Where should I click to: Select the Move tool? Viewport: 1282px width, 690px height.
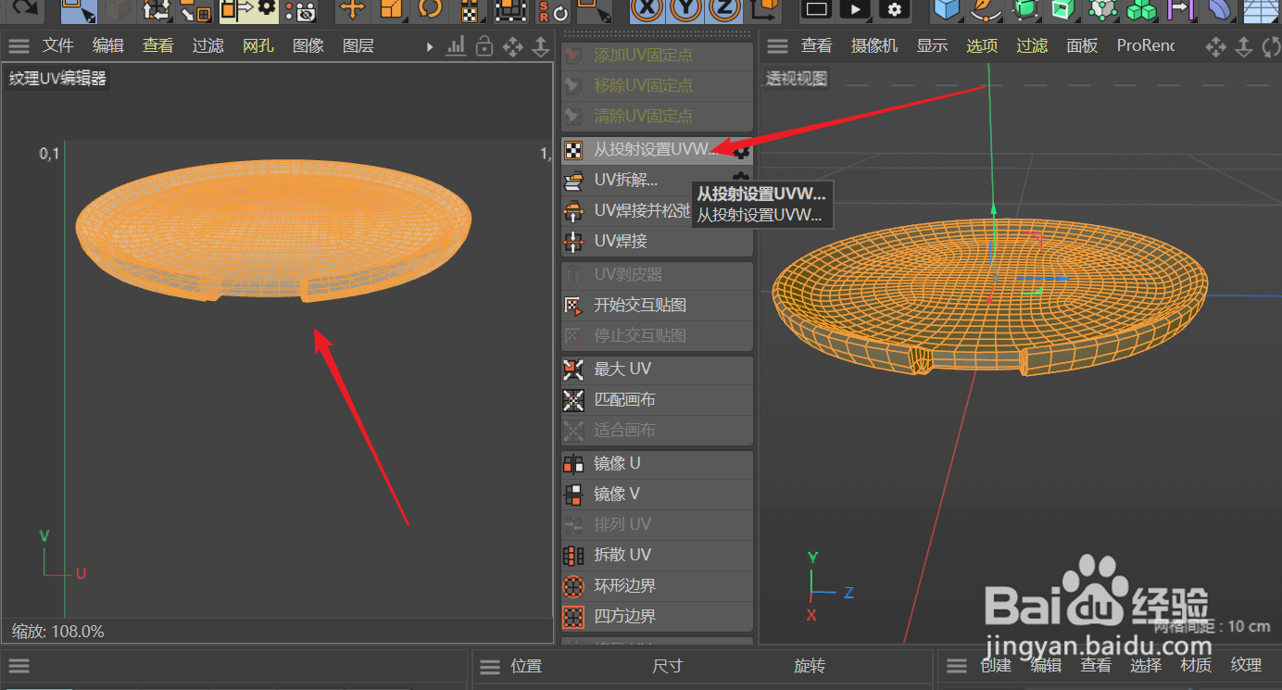pos(352,10)
